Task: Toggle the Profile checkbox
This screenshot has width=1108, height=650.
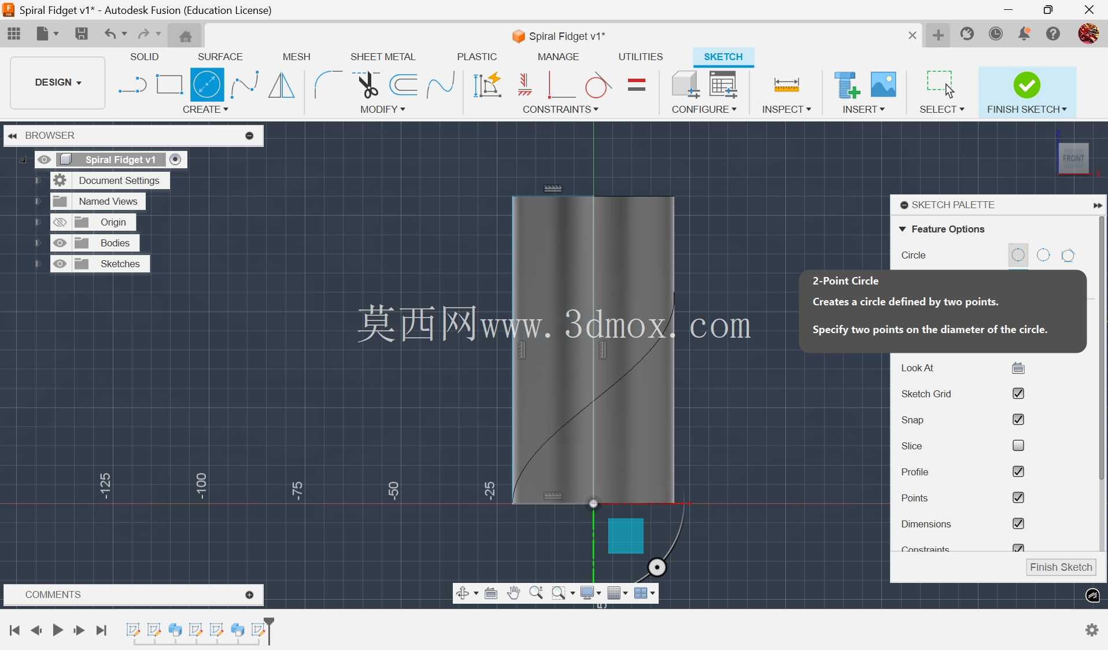Action: pos(1018,472)
